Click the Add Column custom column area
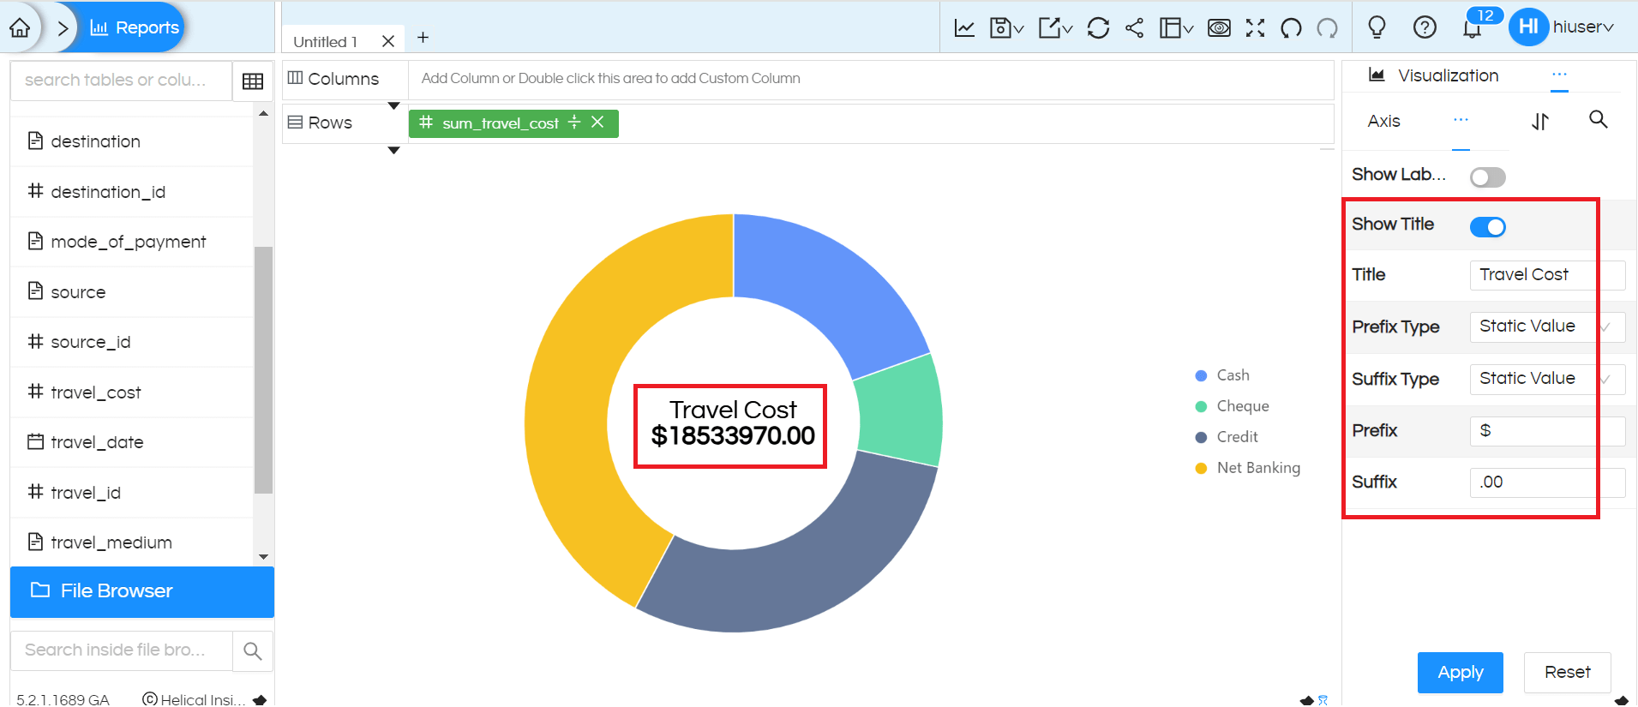This screenshot has height=707, width=1638. [870, 79]
